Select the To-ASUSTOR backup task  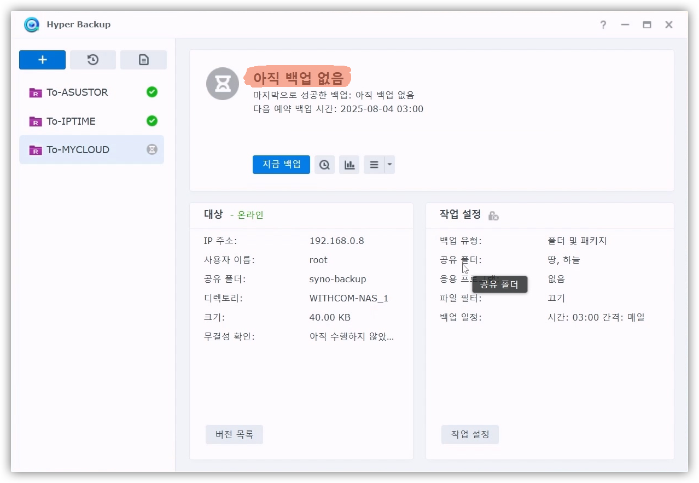pos(77,92)
